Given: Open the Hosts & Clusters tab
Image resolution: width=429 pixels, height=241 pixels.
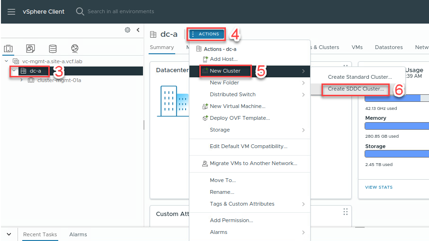Looking at the screenshot, I should 325,47.
